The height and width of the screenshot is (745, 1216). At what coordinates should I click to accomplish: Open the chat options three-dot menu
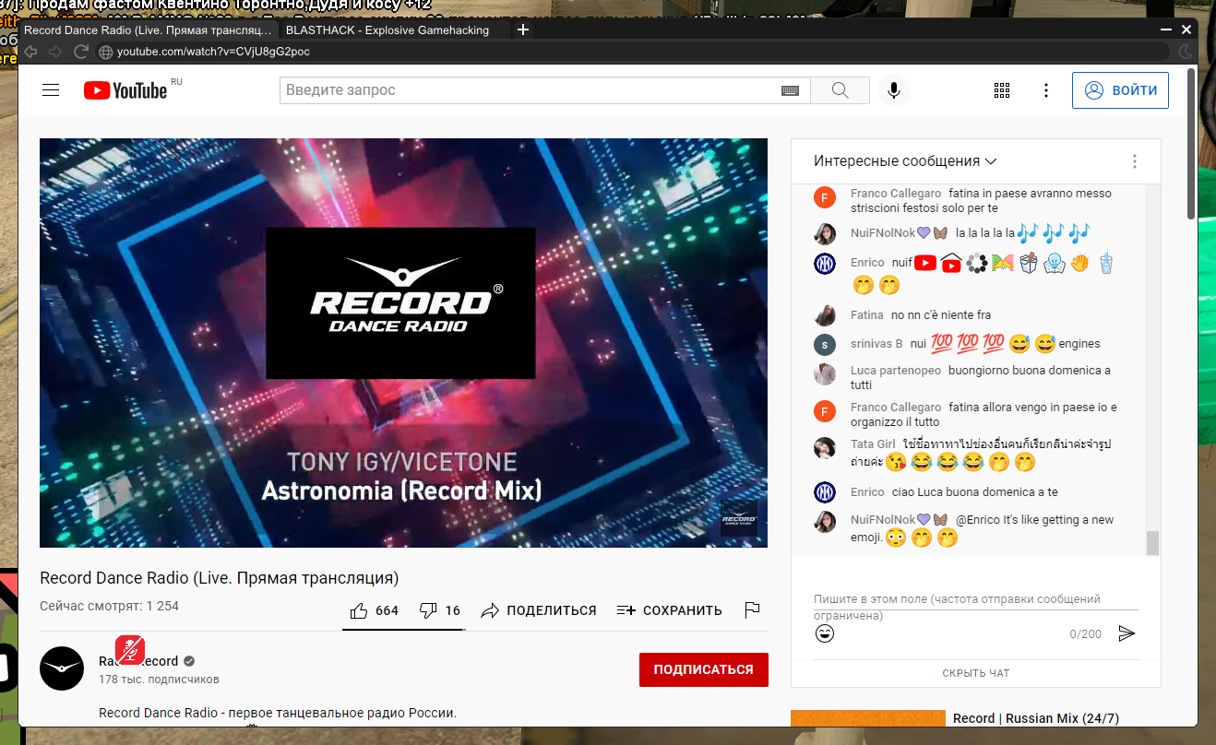click(x=1135, y=161)
